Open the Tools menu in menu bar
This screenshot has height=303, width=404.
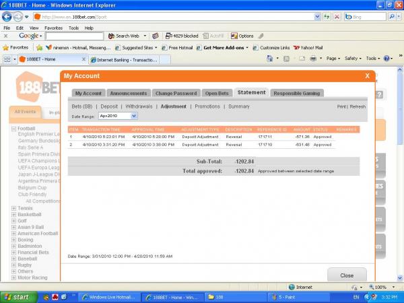(x=73, y=28)
